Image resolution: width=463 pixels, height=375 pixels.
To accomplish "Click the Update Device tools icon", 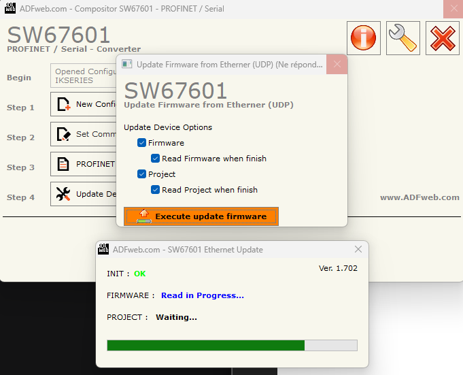I will click(63, 194).
